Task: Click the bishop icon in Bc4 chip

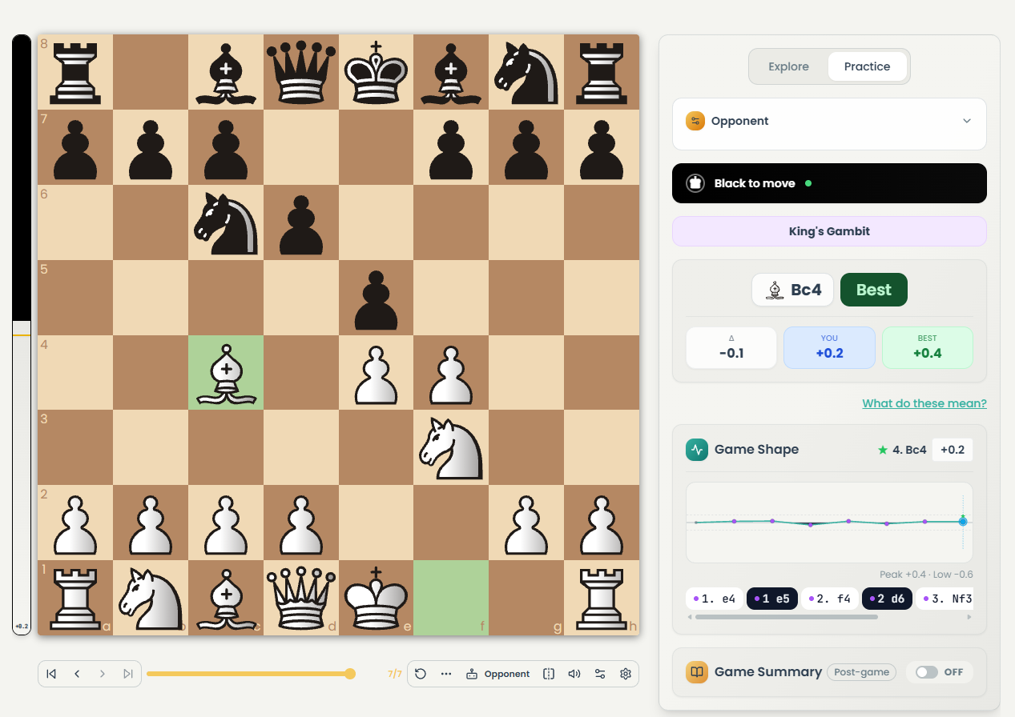Action: tap(774, 290)
